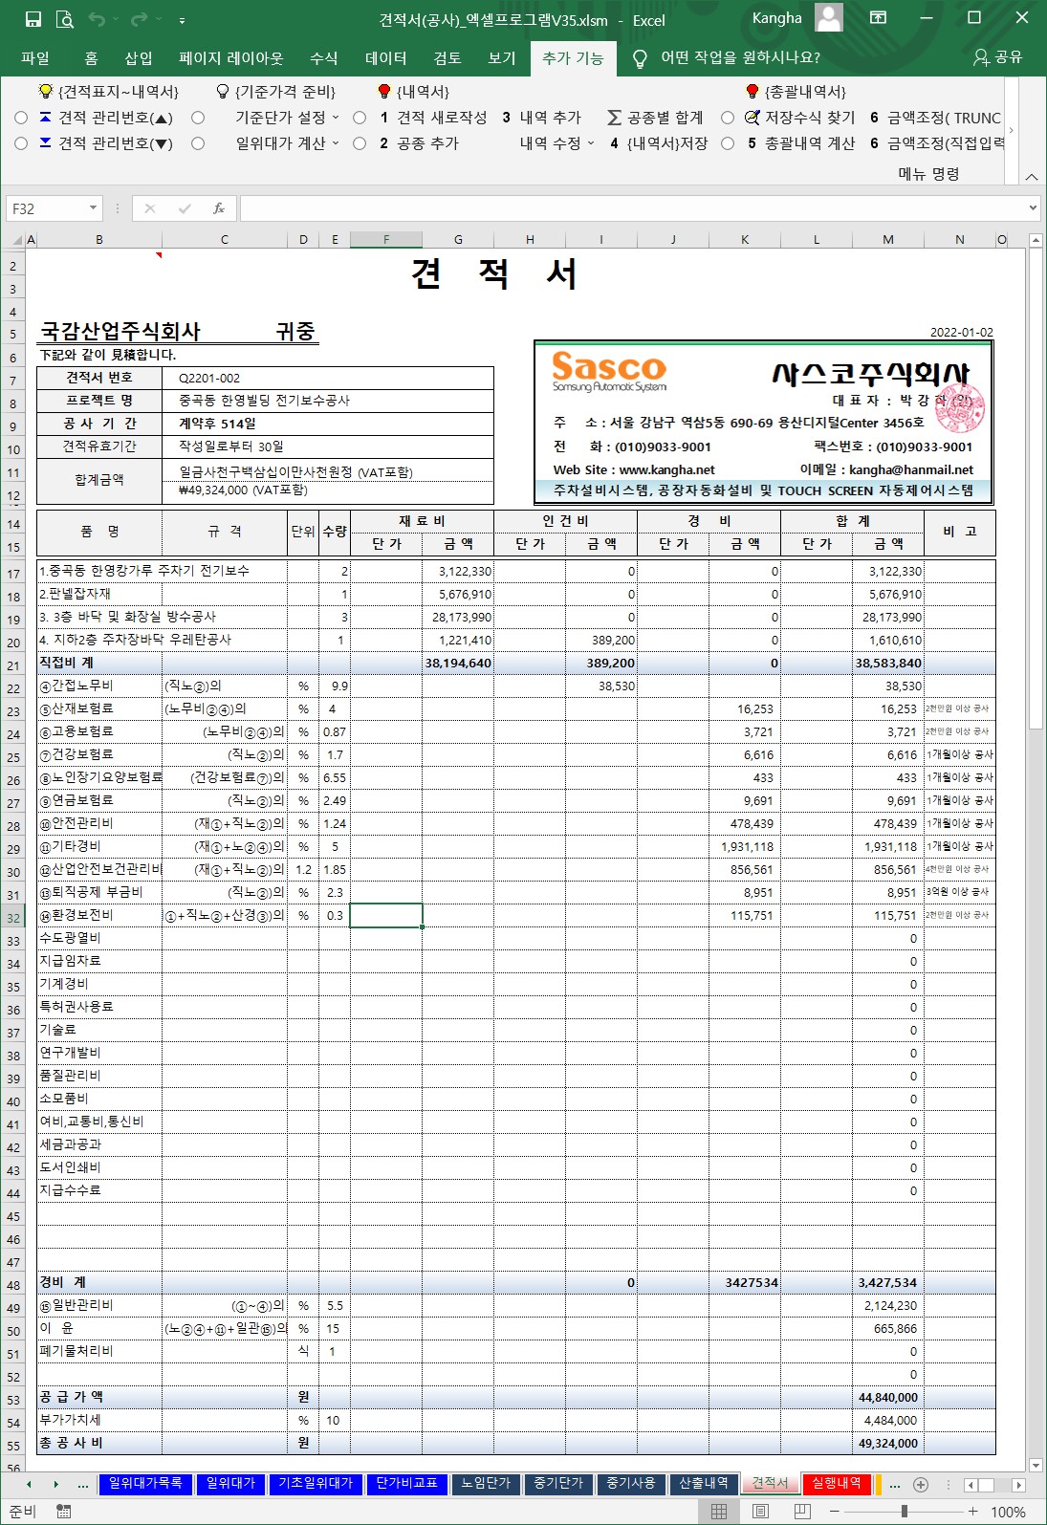
Task: Click into the Name Box showing F32
Action: pyautogui.click(x=47, y=207)
